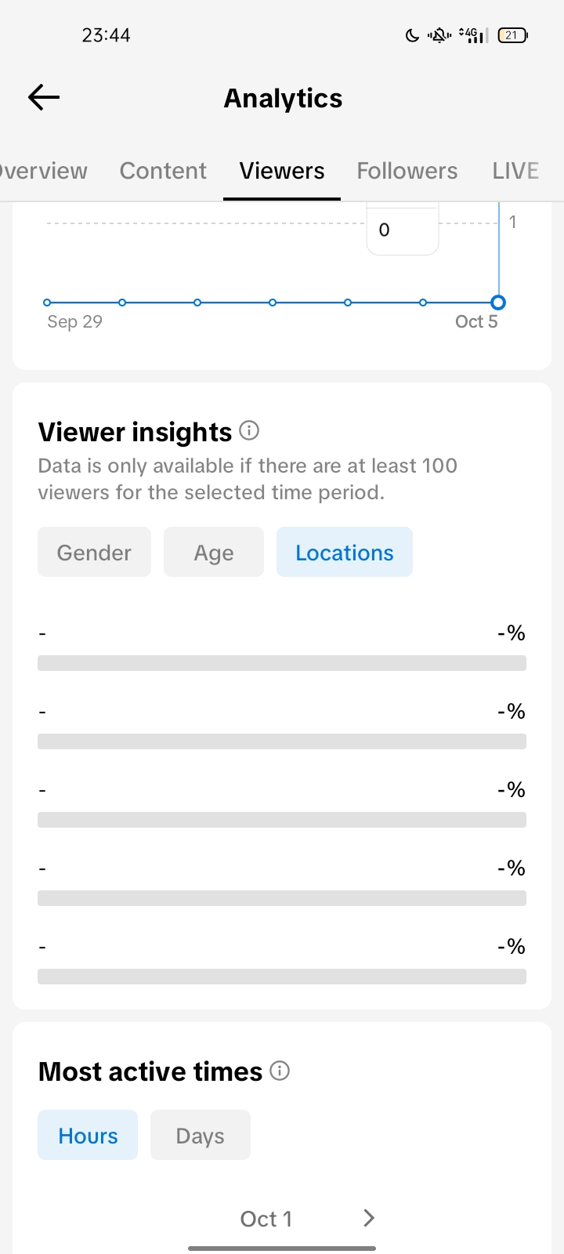Open the Most active times info icon
The width and height of the screenshot is (564, 1254).
pos(280,1071)
